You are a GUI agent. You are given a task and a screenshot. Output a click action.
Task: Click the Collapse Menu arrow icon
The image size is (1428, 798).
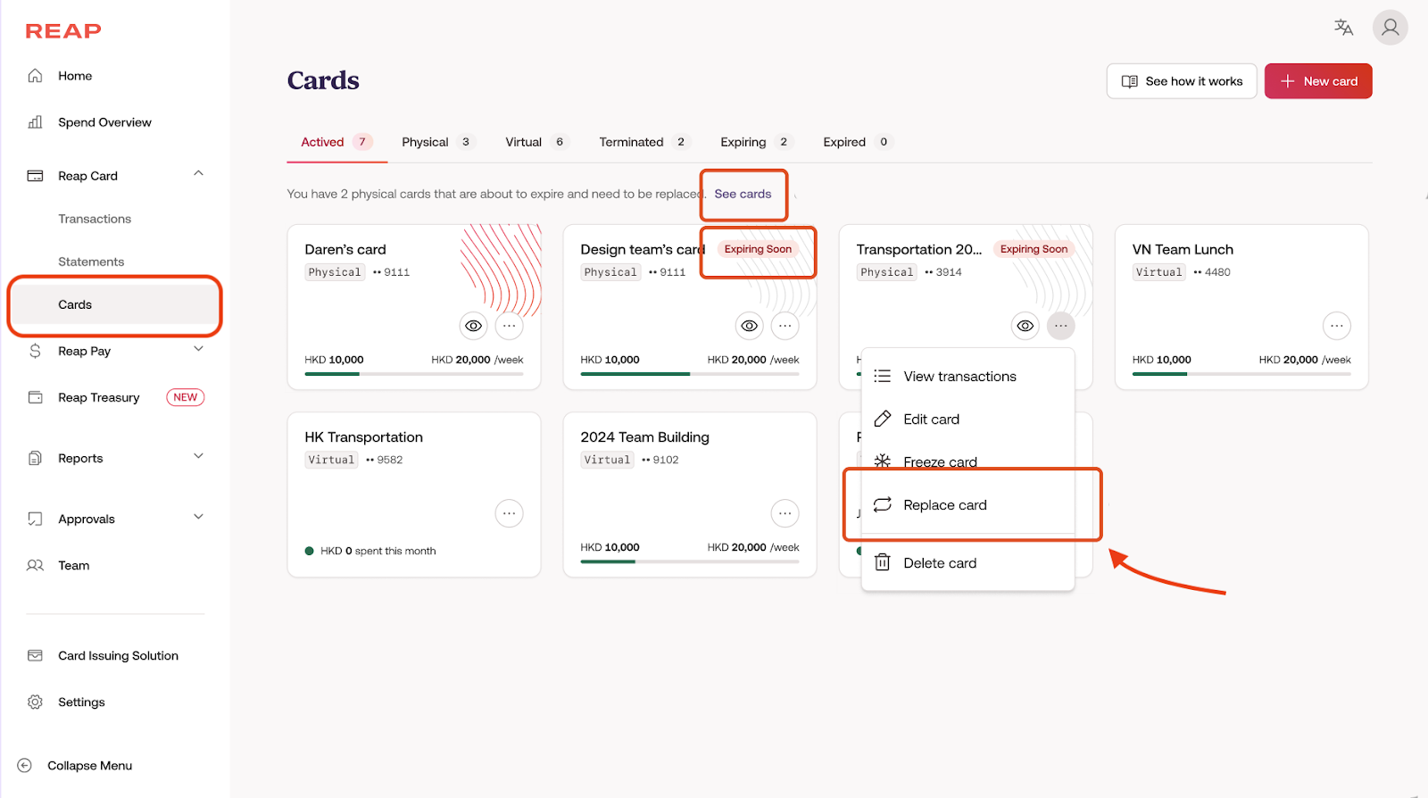[x=25, y=766]
